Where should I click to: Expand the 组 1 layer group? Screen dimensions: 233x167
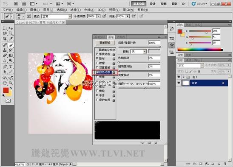click(x=184, y=77)
